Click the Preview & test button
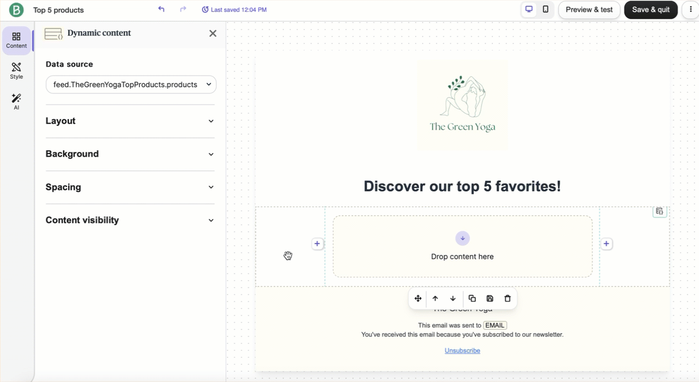Image resolution: width=699 pixels, height=382 pixels. [589, 10]
